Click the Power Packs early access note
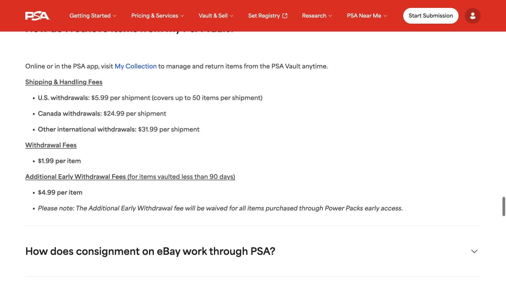 (220, 208)
